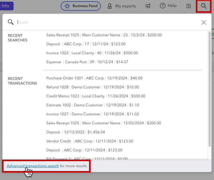This screenshot has height=180, width=214.
Task: Open the apps grid icon
Action: 189,6
